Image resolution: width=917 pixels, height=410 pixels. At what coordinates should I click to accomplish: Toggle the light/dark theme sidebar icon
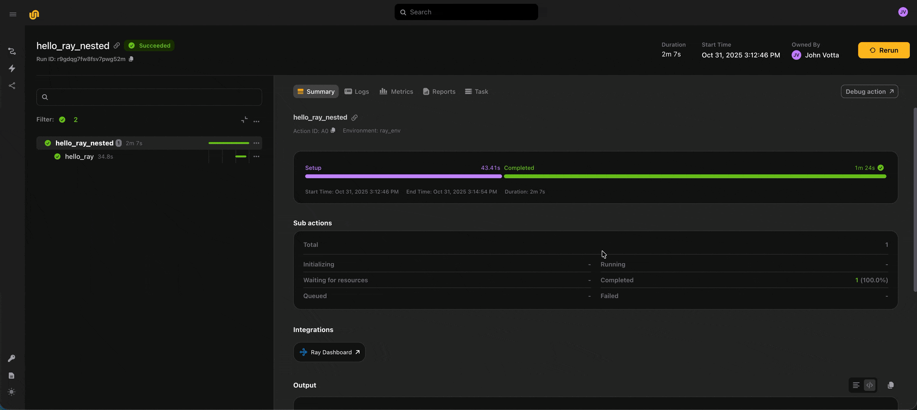click(x=11, y=392)
